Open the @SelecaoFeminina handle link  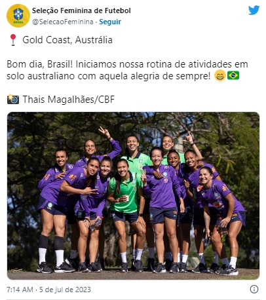click(x=63, y=22)
